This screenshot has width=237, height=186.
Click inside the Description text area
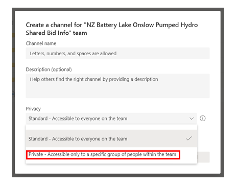pyautogui.click(x=117, y=86)
